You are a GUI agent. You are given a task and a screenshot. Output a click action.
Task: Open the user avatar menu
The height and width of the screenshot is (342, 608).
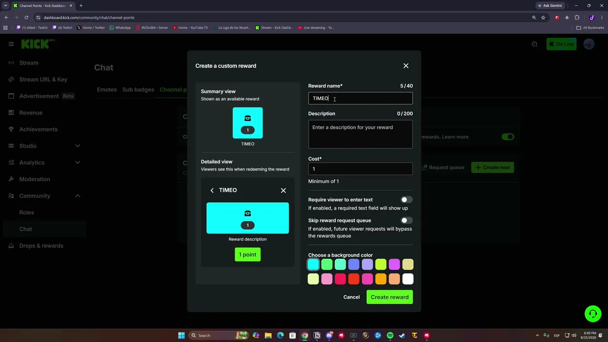pyautogui.click(x=589, y=44)
